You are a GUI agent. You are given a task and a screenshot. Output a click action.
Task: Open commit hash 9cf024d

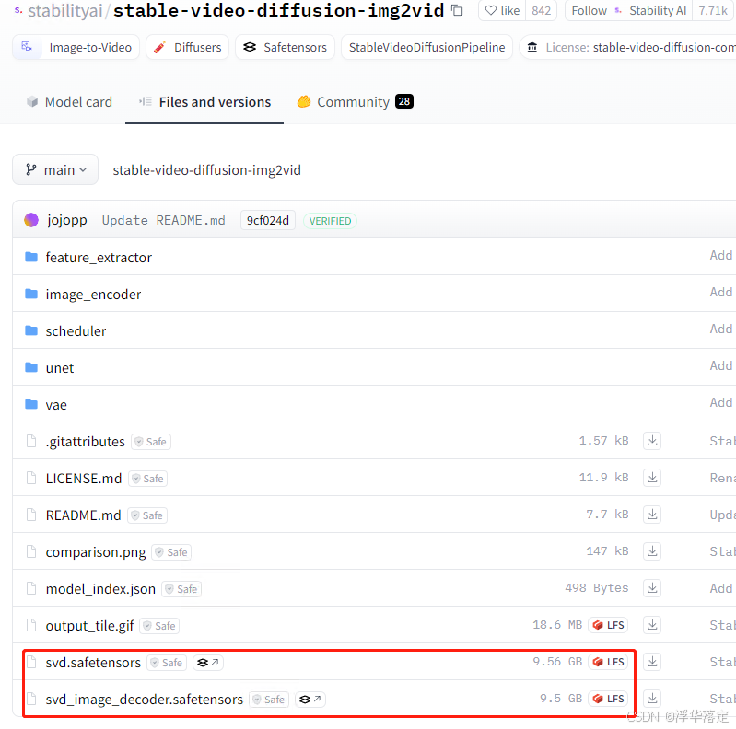coord(267,220)
